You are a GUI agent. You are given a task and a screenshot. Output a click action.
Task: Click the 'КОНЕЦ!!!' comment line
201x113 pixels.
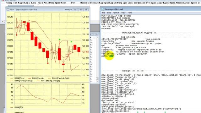coord(147,71)
